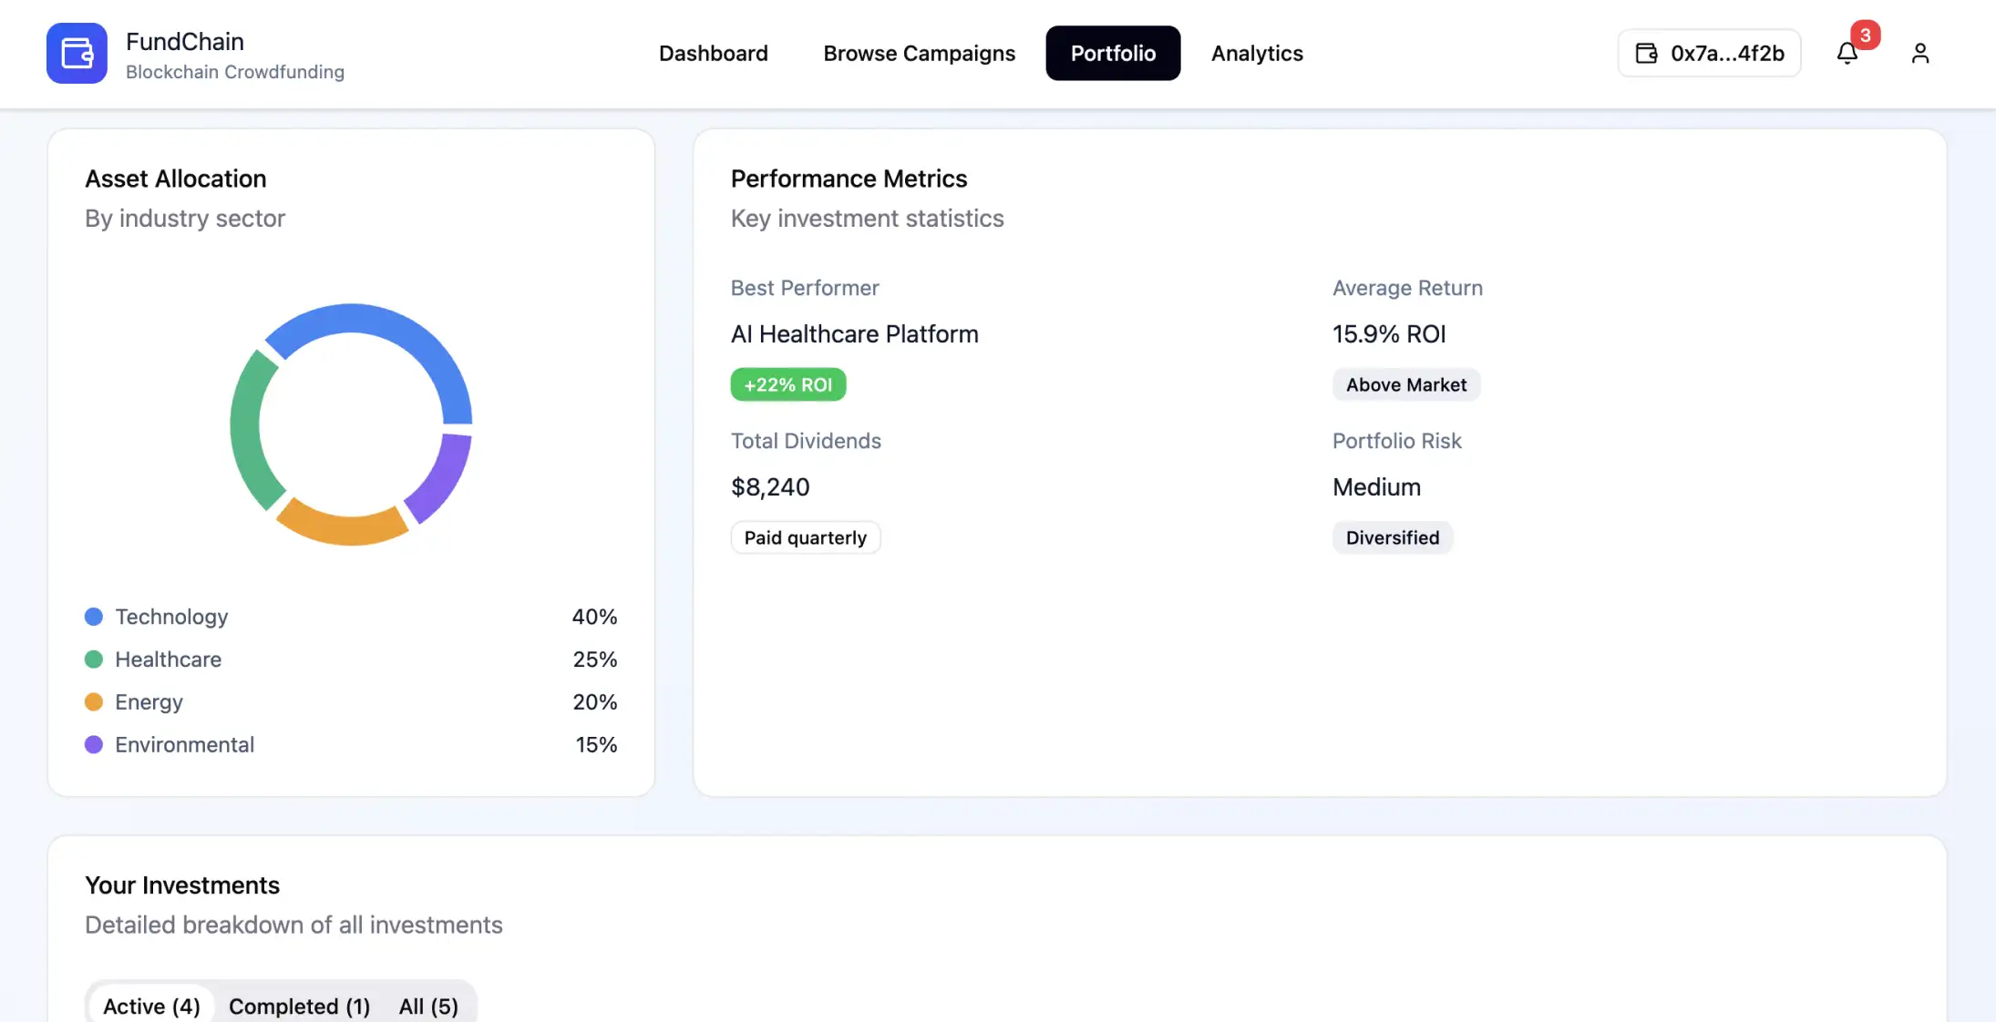
Task: Click the purple Environmental legend dot
Action: pos(94,744)
